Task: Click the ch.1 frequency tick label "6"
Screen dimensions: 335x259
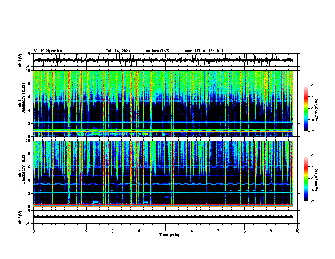Action: (30, 97)
